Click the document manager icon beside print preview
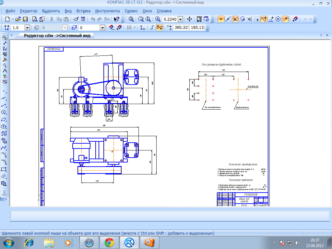Screen dimensions: 332x249 [42, 19]
